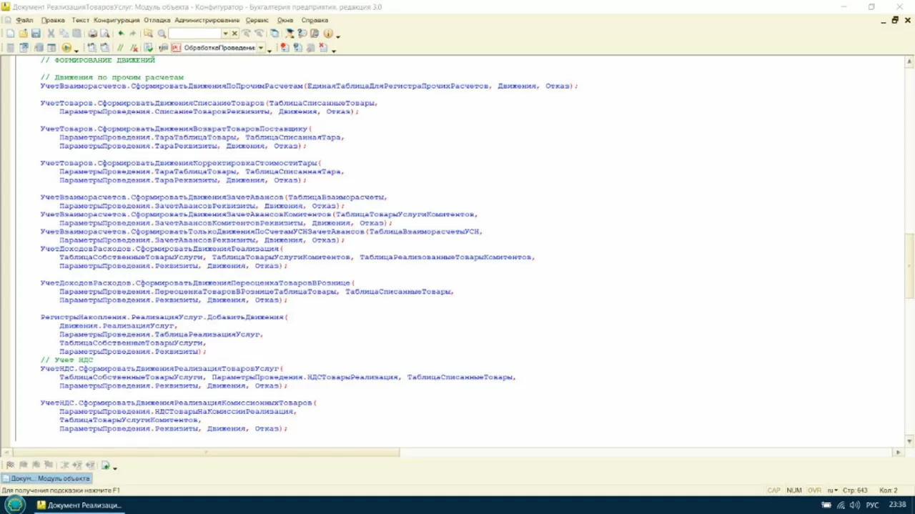This screenshot has height=514, width=915.
Task: Click the Cut scissors icon
Action: pos(51,34)
